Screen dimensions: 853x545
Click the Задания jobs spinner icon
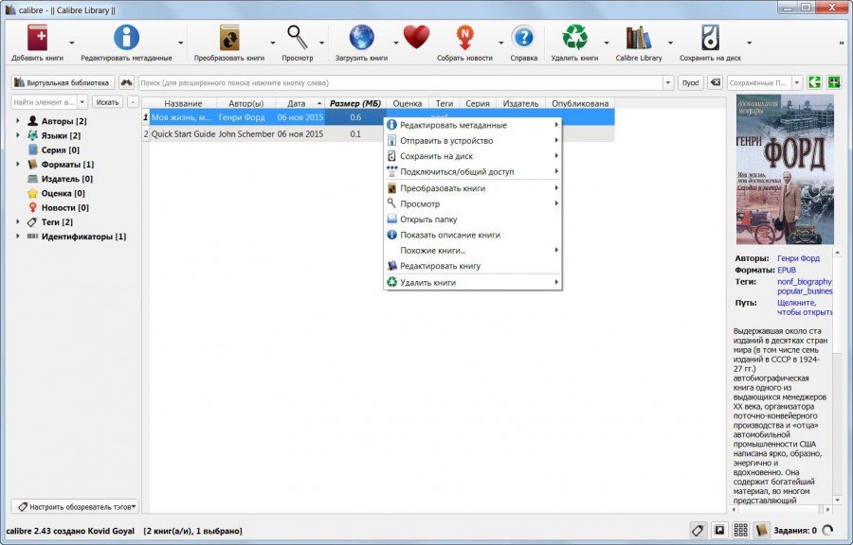828,531
